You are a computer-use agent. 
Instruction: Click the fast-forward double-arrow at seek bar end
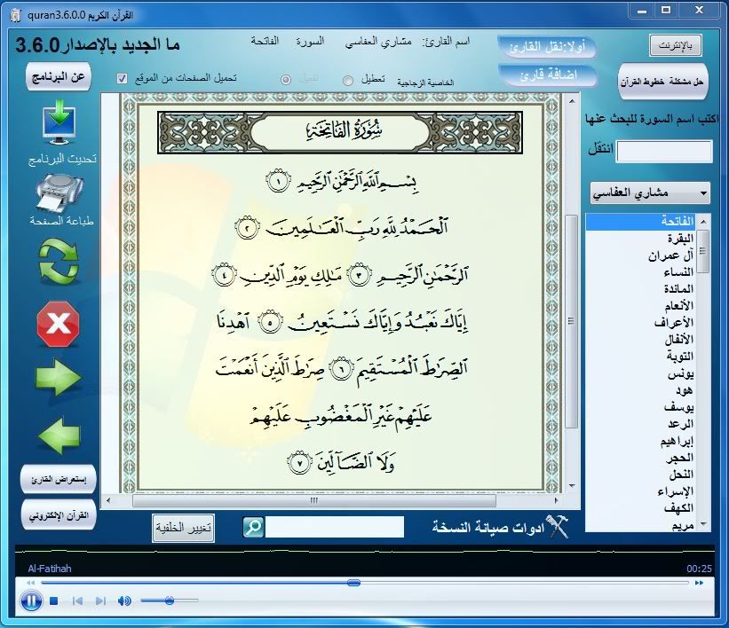(x=699, y=583)
